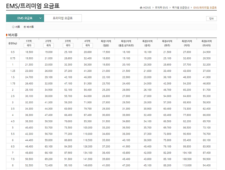The image size is (225, 170).
Task: Click the 42,000 cell for 중국
Action: tap(147, 153)
